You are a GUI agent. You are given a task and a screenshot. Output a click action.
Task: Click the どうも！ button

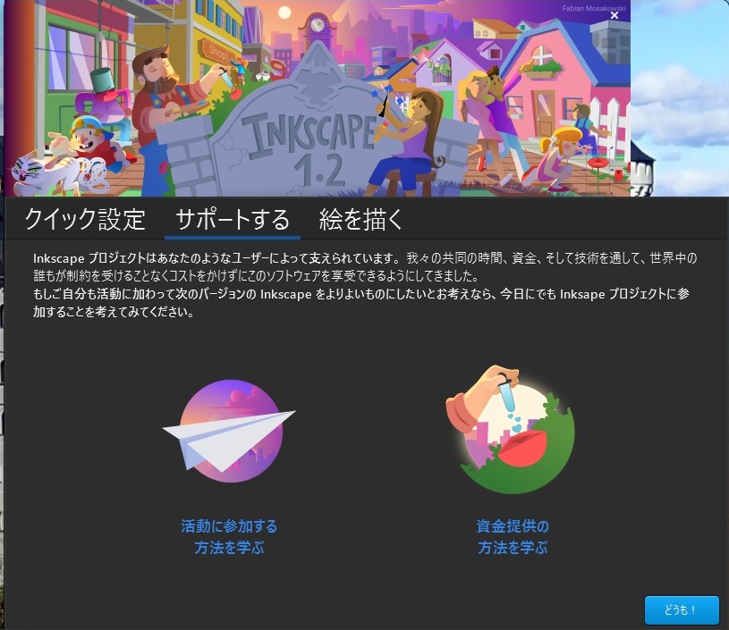(x=682, y=610)
